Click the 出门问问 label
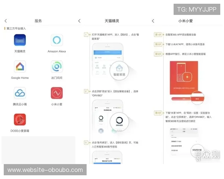The height and width of the screenshot is (179, 224). (57, 78)
